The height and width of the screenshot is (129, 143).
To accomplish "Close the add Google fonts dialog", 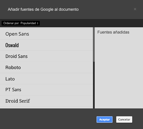I will pos(135,9).
